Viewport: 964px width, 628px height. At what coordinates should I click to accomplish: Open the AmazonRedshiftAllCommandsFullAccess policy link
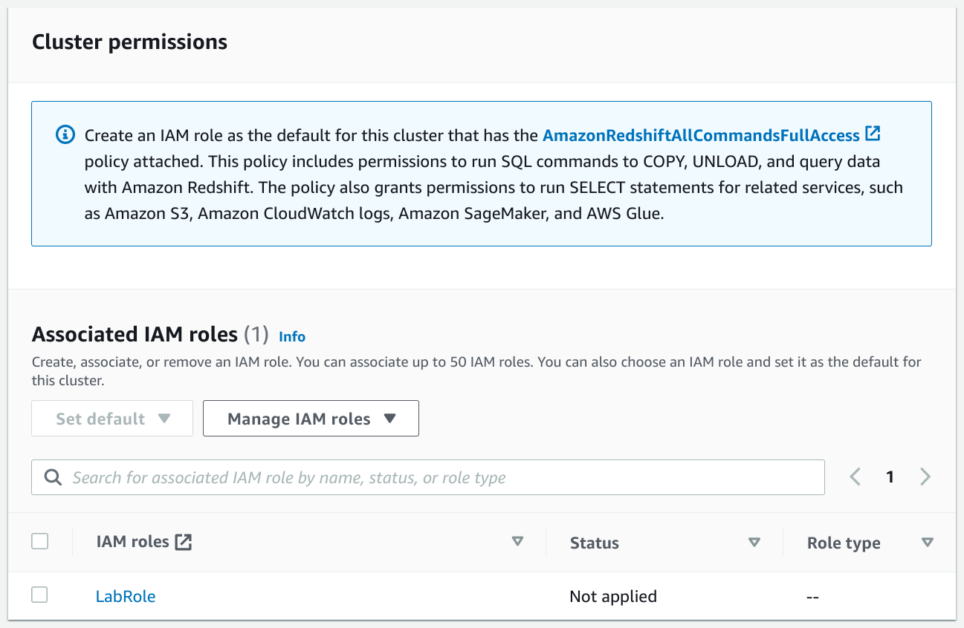click(x=701, y=135)
